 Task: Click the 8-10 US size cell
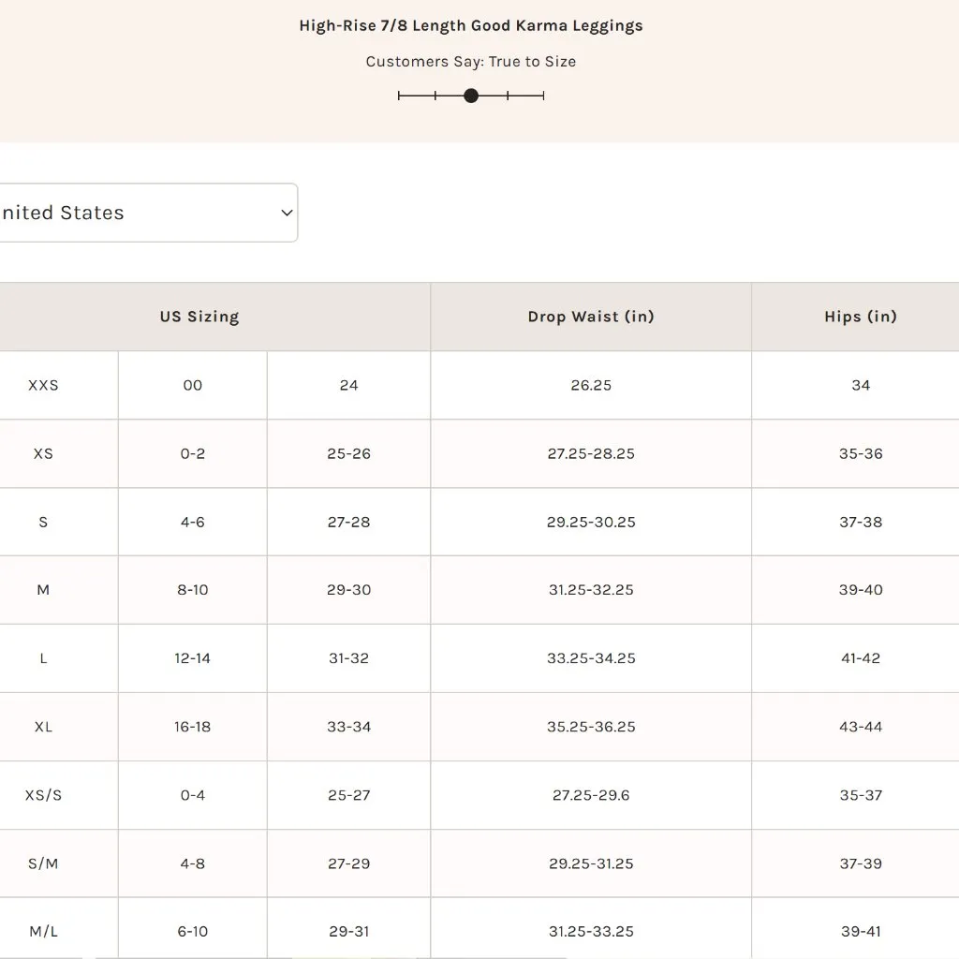(x=192, y=590)
